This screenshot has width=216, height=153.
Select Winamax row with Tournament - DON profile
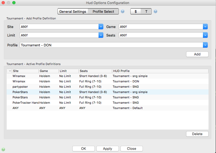point(107,81)
